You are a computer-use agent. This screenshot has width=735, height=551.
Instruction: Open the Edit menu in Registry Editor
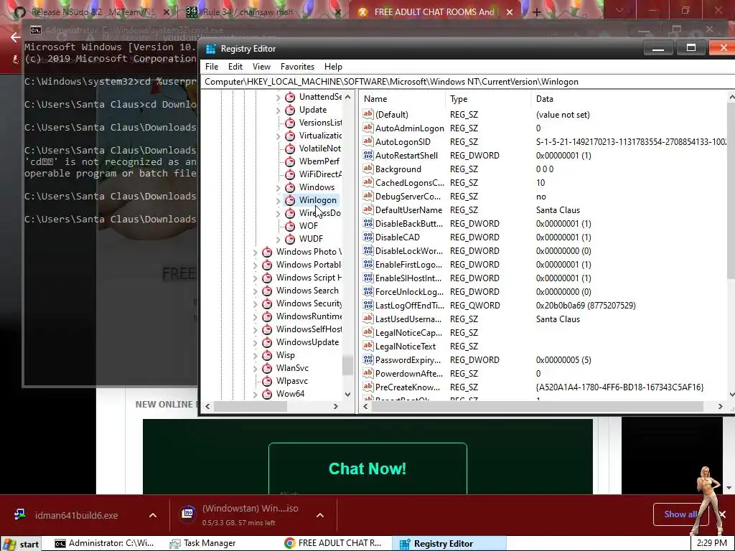click(235, 67)
